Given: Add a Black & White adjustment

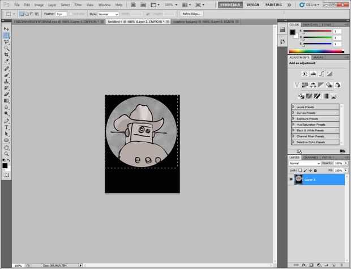Looking at the screenshot, I should 321,85.
